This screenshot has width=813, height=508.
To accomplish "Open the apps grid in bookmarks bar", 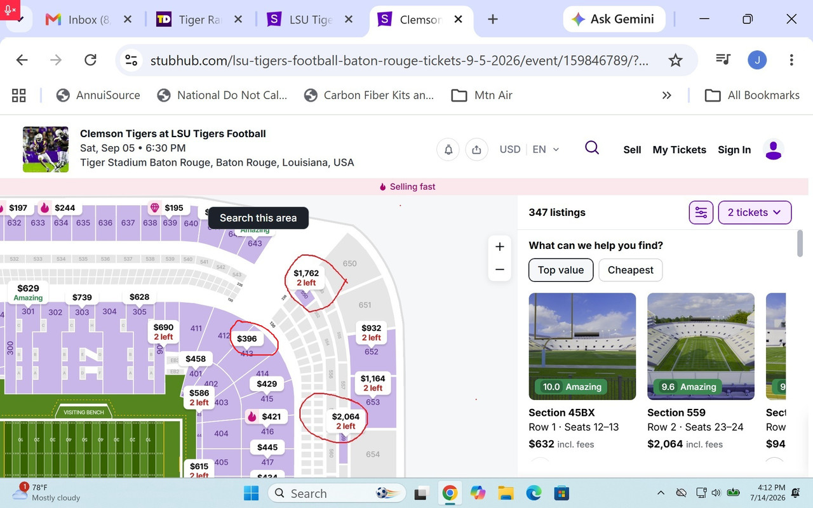I will [x=19, y=95].
